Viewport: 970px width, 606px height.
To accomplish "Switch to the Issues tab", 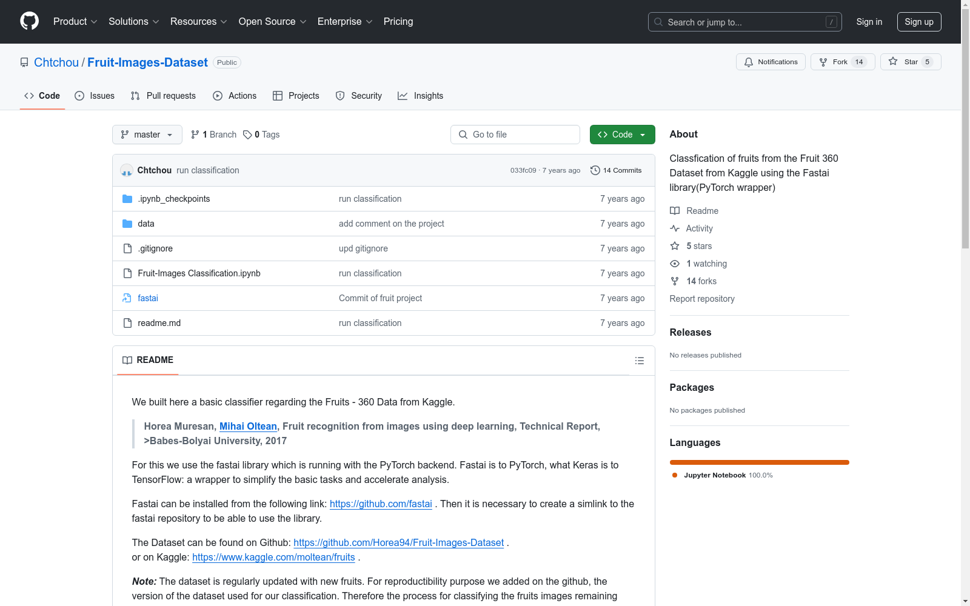I will (x=95, y=96).
